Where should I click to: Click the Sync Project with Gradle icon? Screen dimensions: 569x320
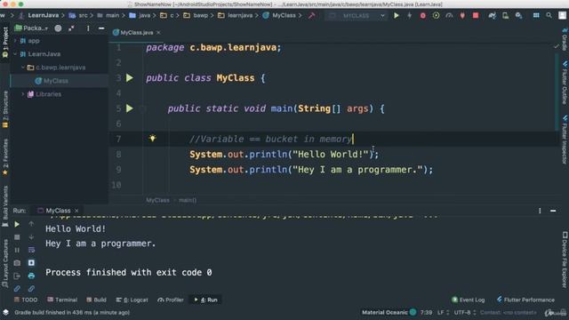pos(492,16)
